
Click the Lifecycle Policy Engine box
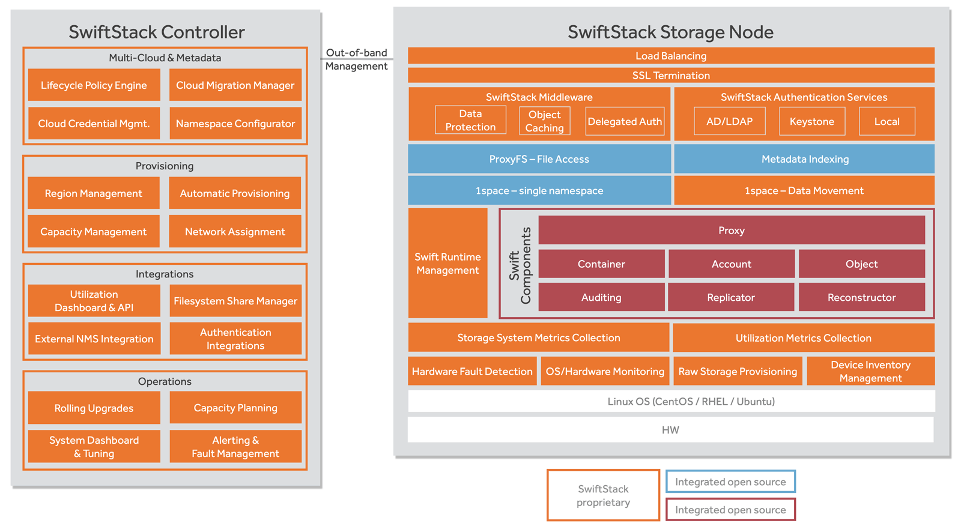94,85
